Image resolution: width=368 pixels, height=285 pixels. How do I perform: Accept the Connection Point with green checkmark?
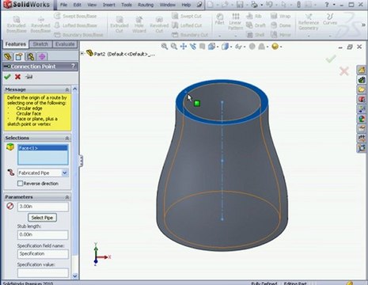tap(7, 77)
